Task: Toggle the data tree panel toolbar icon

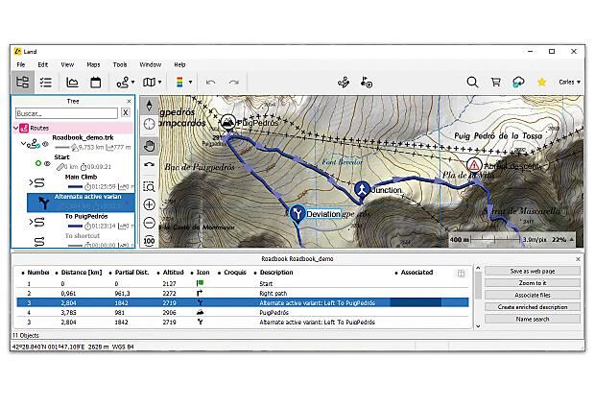Action: pyautogui.click(x=22, y=82)
